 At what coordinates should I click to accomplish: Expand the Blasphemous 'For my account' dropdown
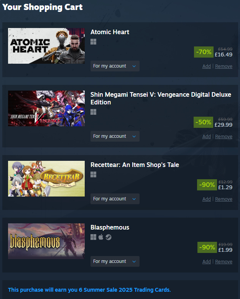[x=115, y=261]
